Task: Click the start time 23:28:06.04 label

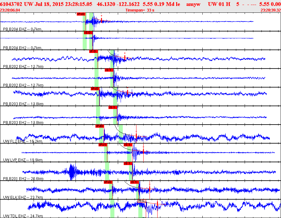Action: 10,10
